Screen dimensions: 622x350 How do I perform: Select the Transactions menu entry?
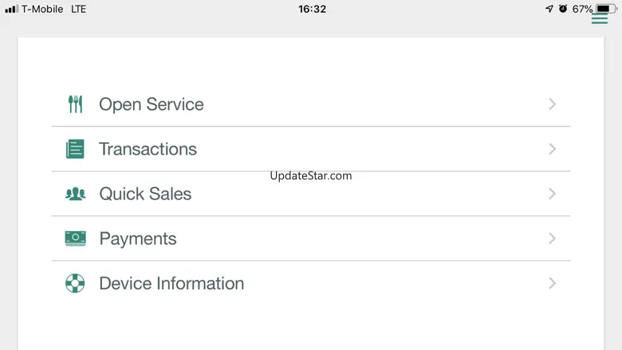click(148, 149)
